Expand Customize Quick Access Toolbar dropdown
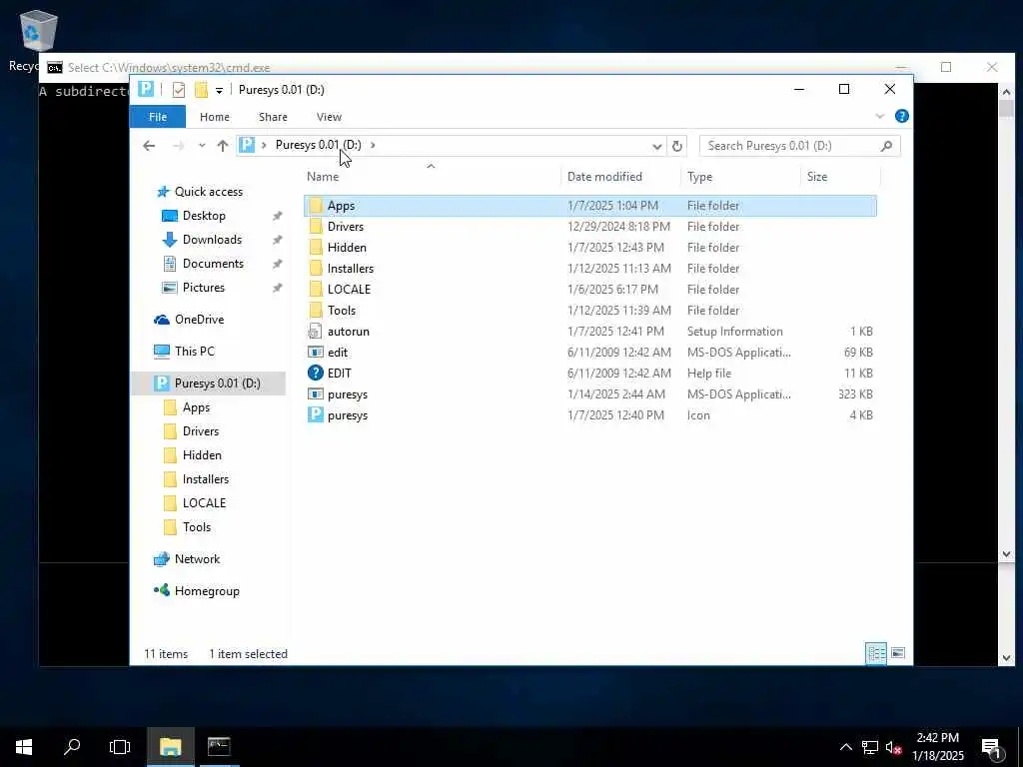The image size is (1023, 767). pos(219,91)
